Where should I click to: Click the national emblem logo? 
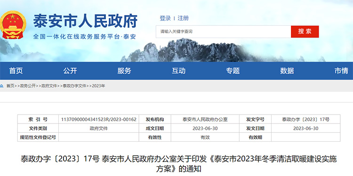13,25
